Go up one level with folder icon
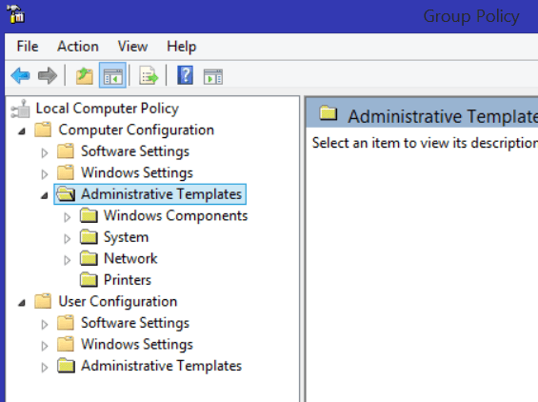The height and width of the screenshot is (402, 538). (85, 75)
